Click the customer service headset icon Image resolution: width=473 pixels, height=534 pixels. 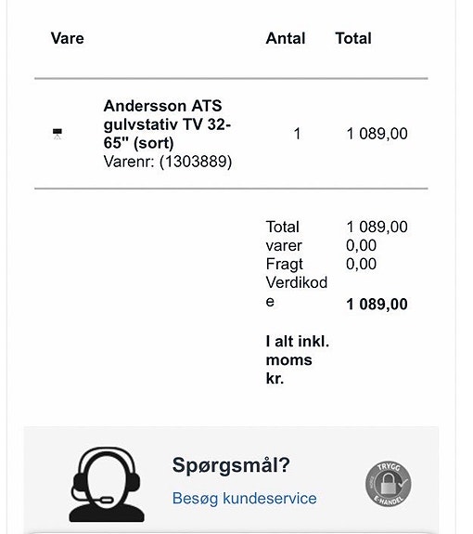[107, 485]
